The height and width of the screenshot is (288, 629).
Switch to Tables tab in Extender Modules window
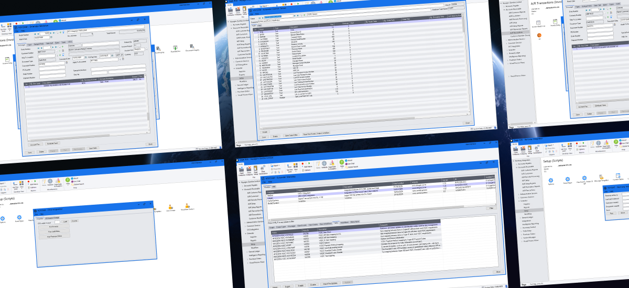(x=336, y=223)
